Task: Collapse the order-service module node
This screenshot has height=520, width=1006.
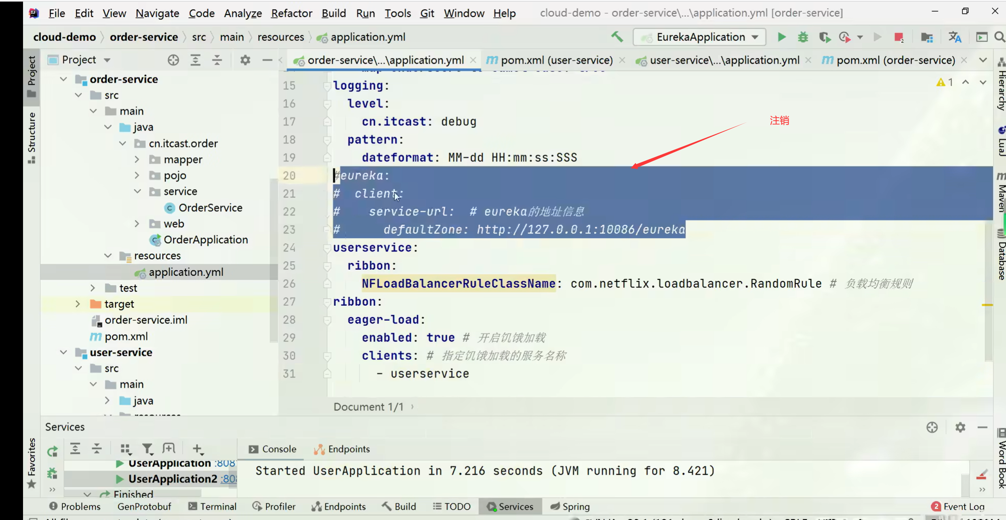Action: (x=63, y=79)
